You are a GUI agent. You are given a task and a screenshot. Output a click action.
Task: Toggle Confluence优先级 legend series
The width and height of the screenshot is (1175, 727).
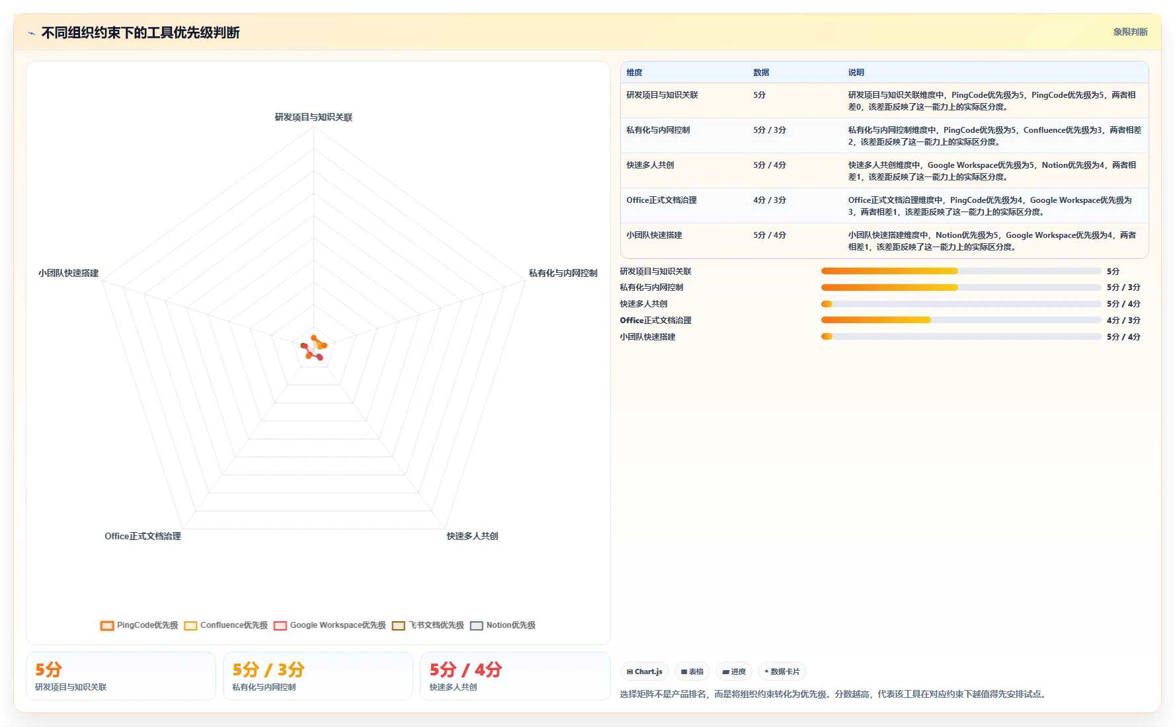225,625
